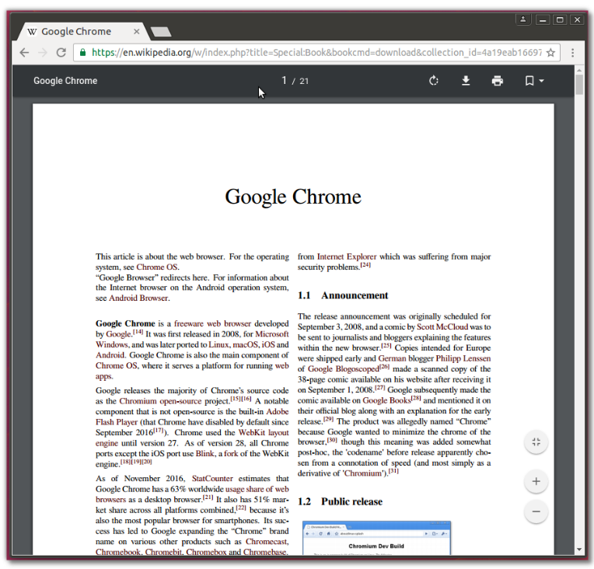Open the Chrome OS link in hatnote
Viewport: 594px width, 569px height.
(157, 267)
